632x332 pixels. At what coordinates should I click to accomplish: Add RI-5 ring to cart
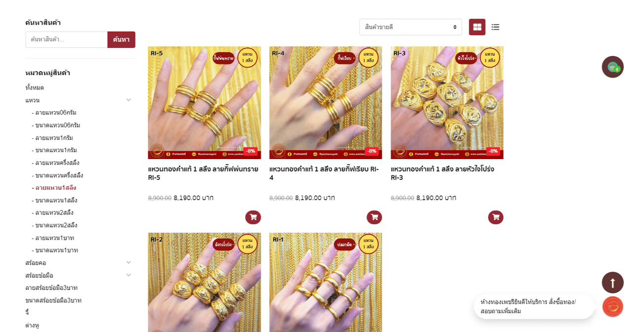click(x=253, y=217)
